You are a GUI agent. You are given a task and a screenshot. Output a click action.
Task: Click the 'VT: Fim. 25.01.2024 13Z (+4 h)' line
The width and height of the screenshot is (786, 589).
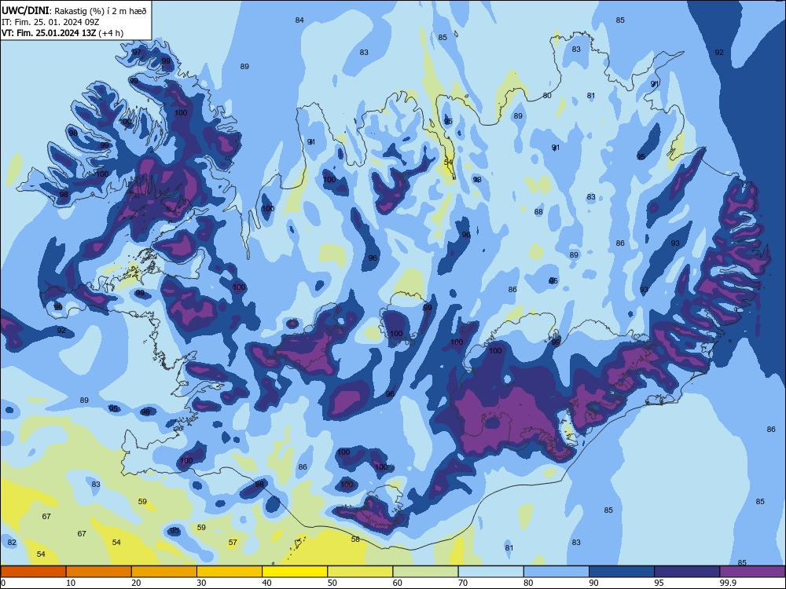(x=62, y=33)
